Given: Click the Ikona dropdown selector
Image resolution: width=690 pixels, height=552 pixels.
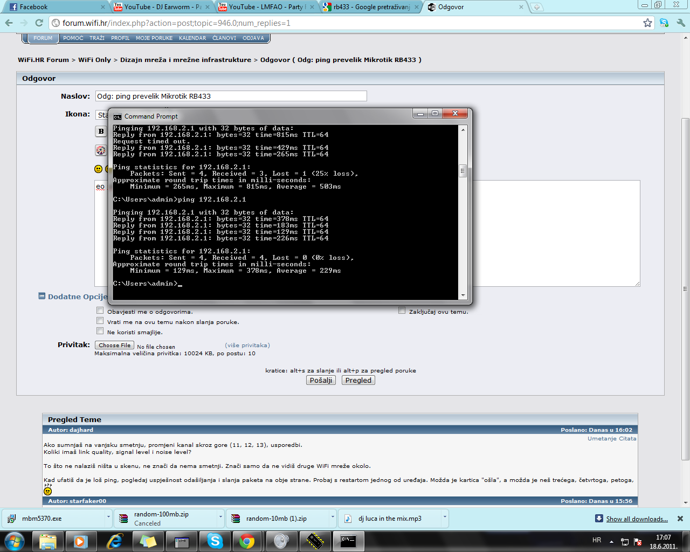Looking at the screenshot, I should click(102, 115).
